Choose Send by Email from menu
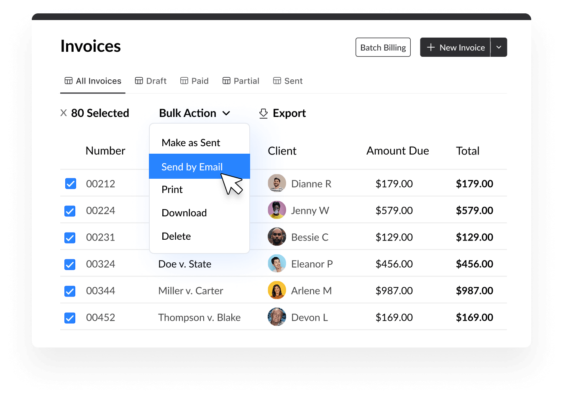Screen dimensions: 563x398 pos(192,167)
